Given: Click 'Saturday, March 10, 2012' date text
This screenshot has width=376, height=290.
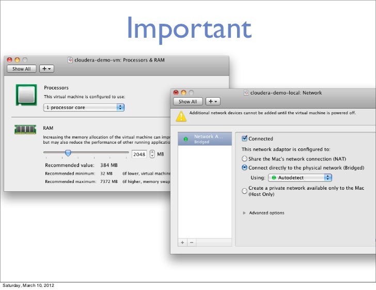Looking at the screenshot, I should 28,285.
